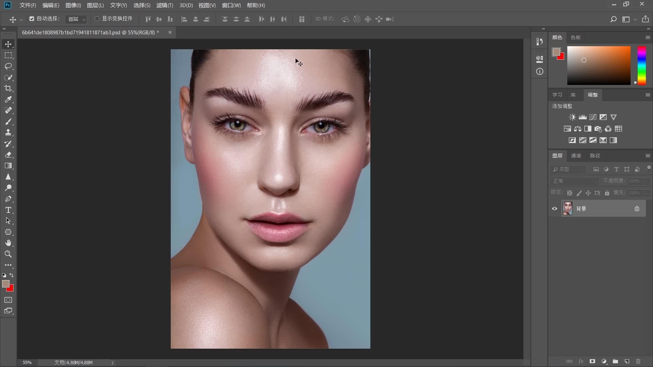Open the blend mode 正常 dropdown
Image resolution: width=653 pixels, height=367 pixels.
pos(574,181)
